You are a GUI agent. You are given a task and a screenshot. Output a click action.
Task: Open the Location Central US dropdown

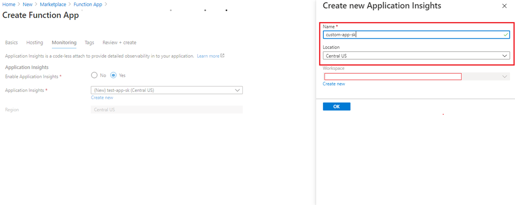[416, 56]
